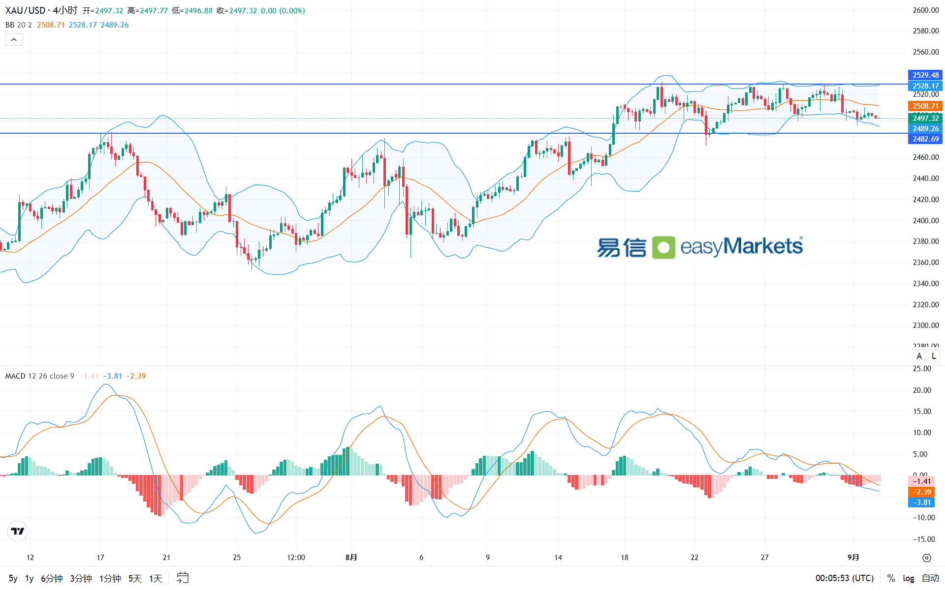Select the 5y time range
The height and width of the screenshot is (590, 945).
click(x=13, y=578)
